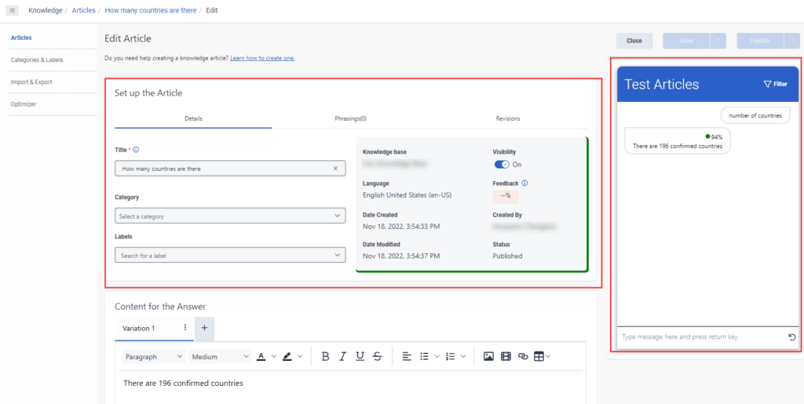Apply bold formatting in editor toolbar
The image size is (804, 404).
[326, 356]
